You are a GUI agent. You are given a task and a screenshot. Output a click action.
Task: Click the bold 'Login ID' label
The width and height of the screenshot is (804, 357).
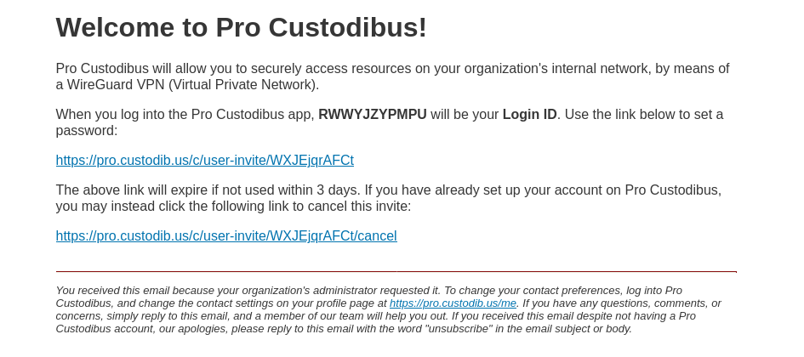530,114
